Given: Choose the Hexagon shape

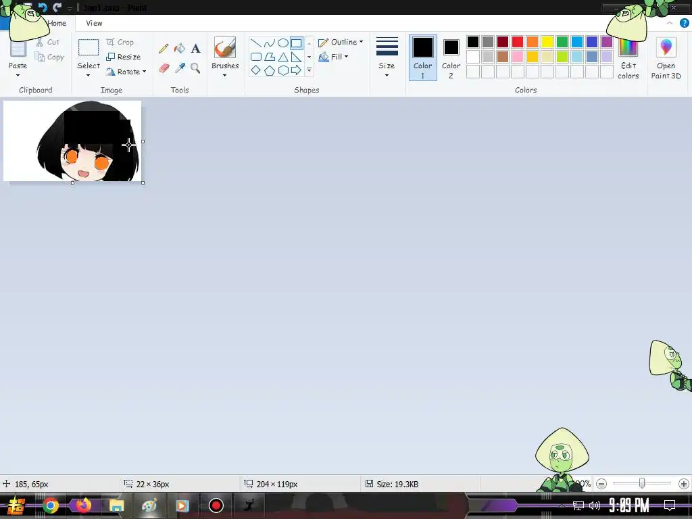Looking at the screenshot, I should pos(283,70).
